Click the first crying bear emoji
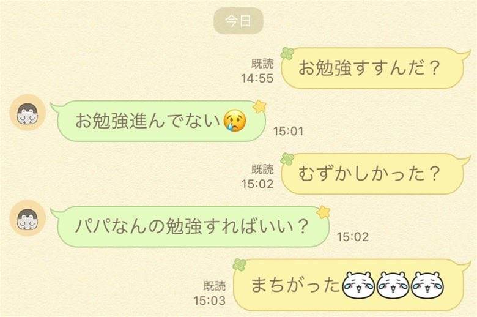Viewport: 477px width, 317px height. point(358,285)
